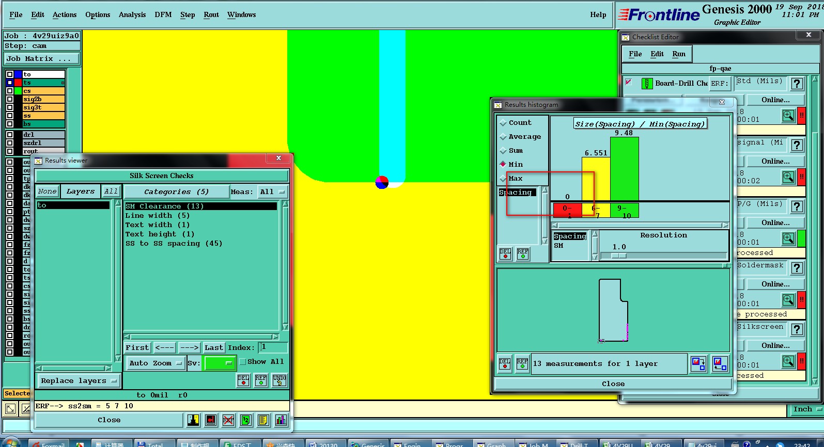The height and width of the screenshot is (447, 824).
Task: Click the red snapshot icon in Results viewer bottom row
Action: click(211, 420)
